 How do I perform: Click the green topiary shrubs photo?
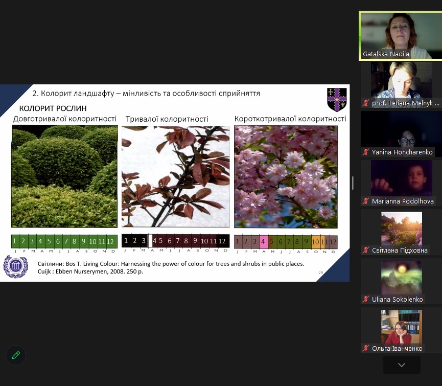click(x=64, y=176)
